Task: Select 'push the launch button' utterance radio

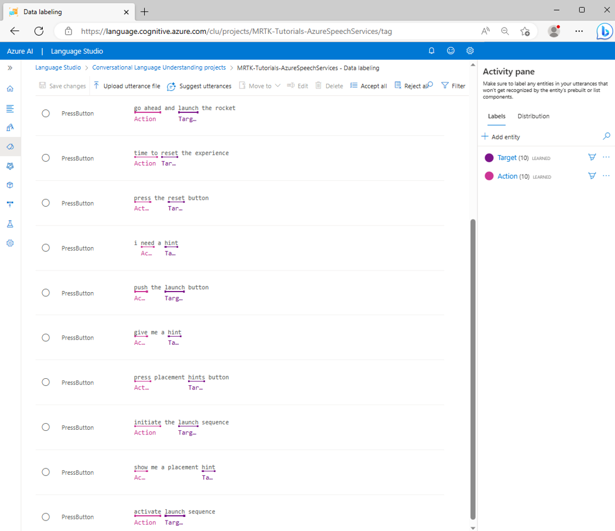Action: click(x=46, y=293)
